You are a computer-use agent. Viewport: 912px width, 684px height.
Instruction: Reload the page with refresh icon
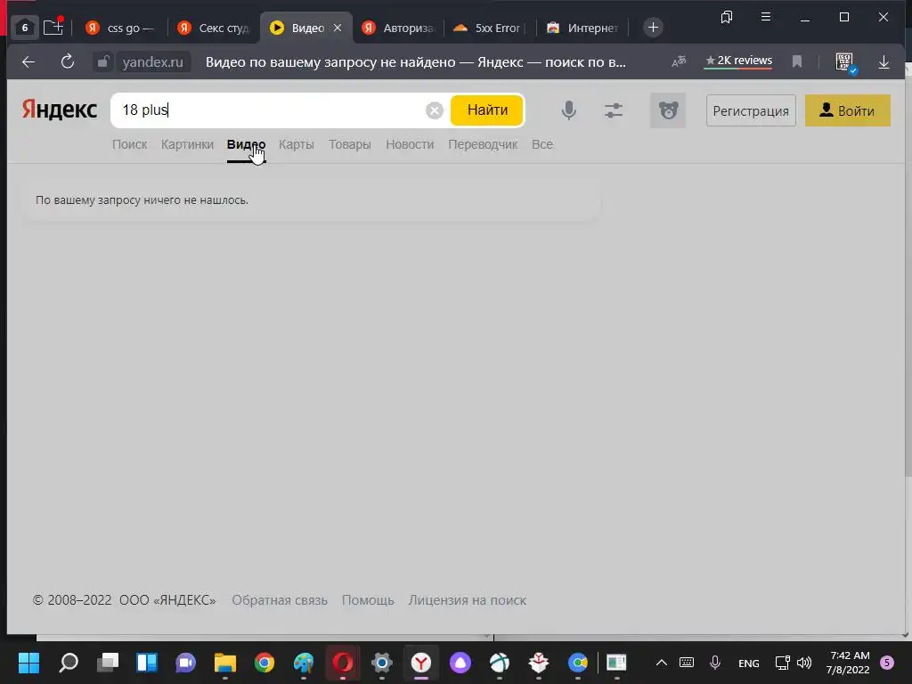point(68,61)
